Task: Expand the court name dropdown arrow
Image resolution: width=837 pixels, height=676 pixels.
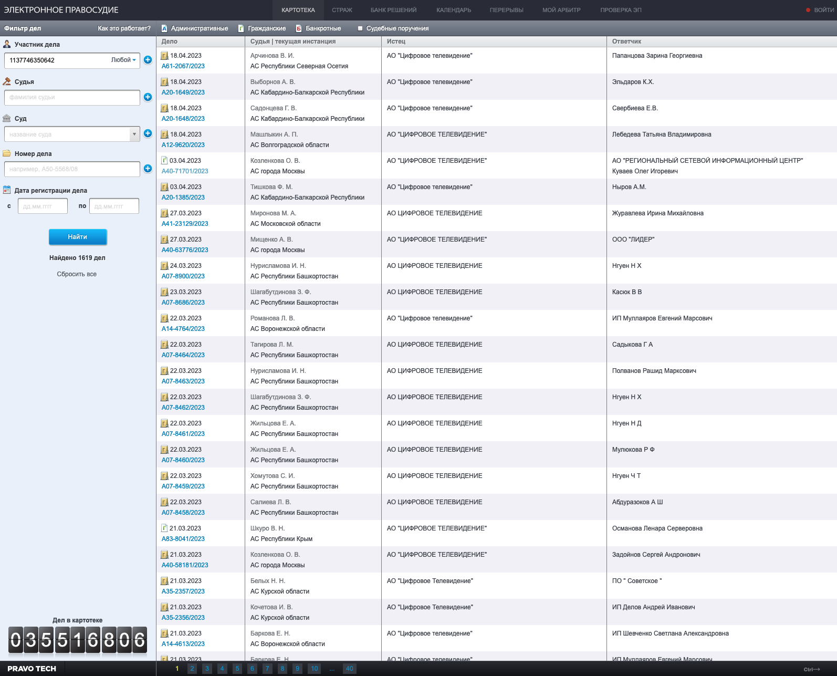Action: pos(134,134)
